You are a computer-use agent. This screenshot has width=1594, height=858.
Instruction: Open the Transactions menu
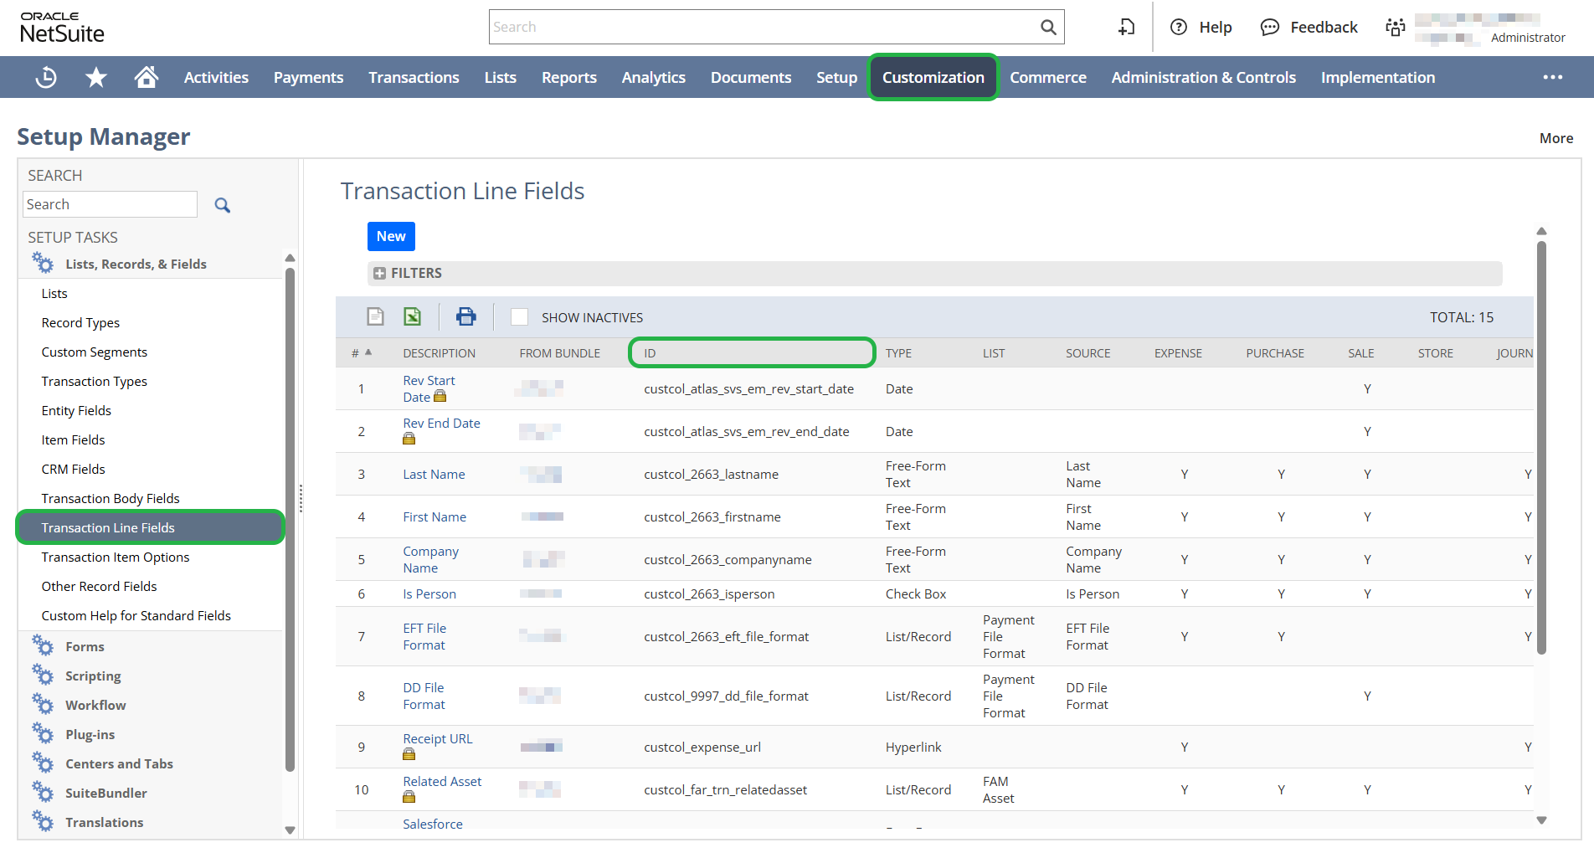(x=414, y=77)
